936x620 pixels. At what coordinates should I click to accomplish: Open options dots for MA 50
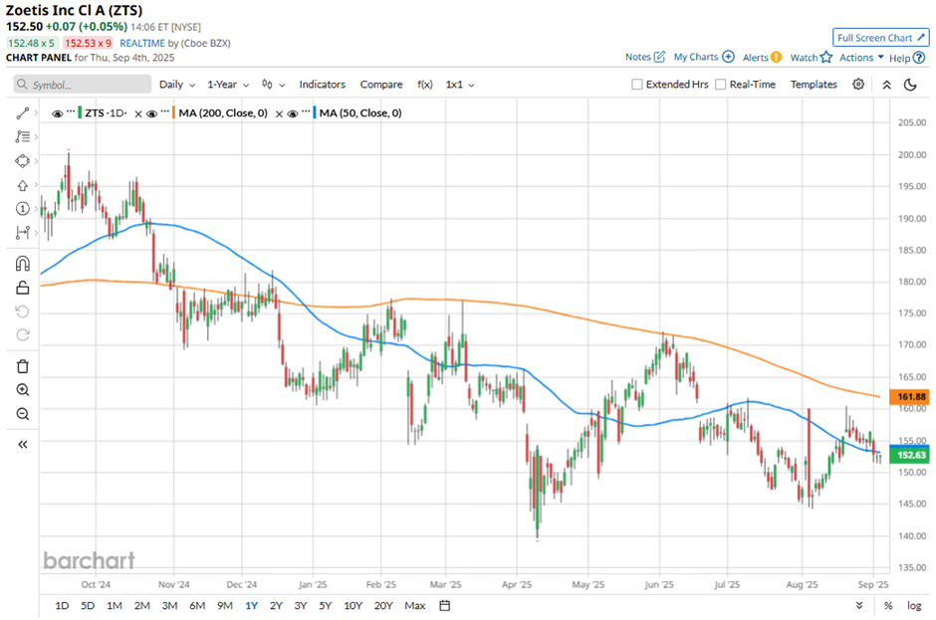click(x=306, y=111)
